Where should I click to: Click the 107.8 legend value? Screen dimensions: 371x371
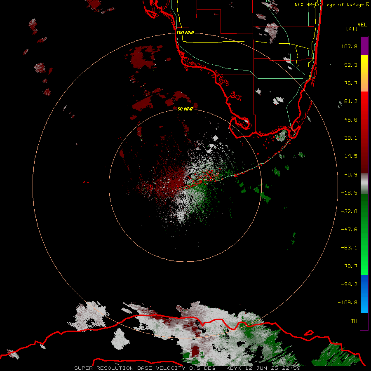point(349,46)
